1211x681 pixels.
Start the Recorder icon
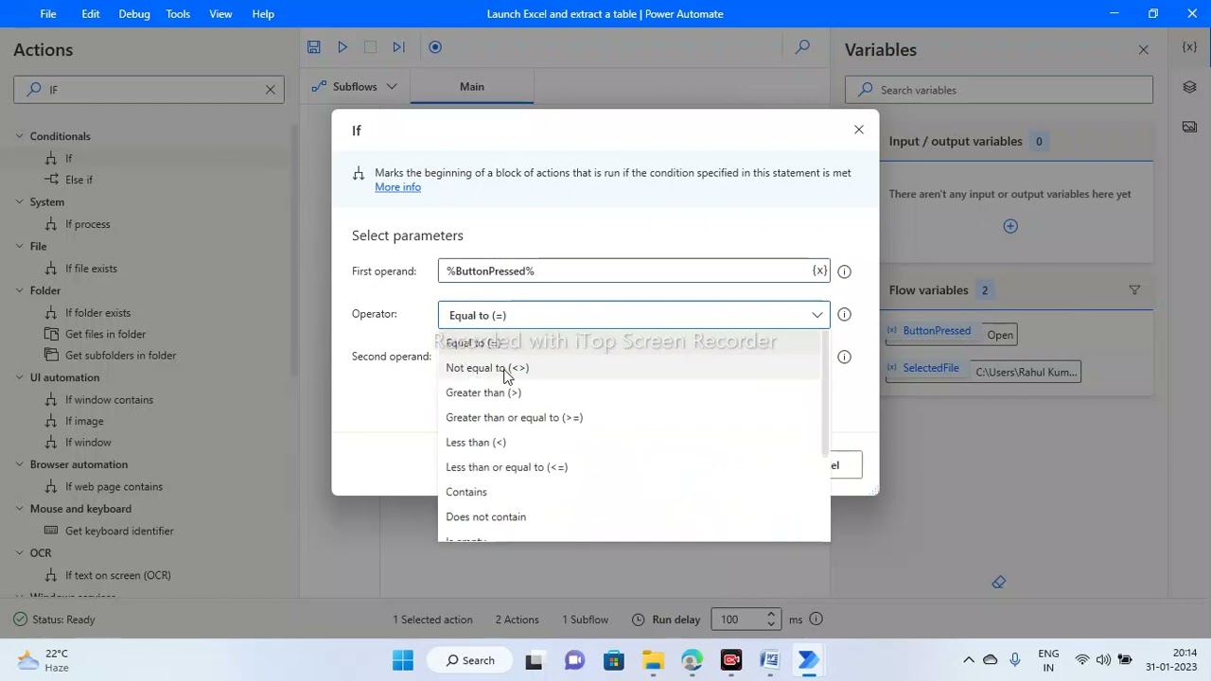tap(435, 47)
